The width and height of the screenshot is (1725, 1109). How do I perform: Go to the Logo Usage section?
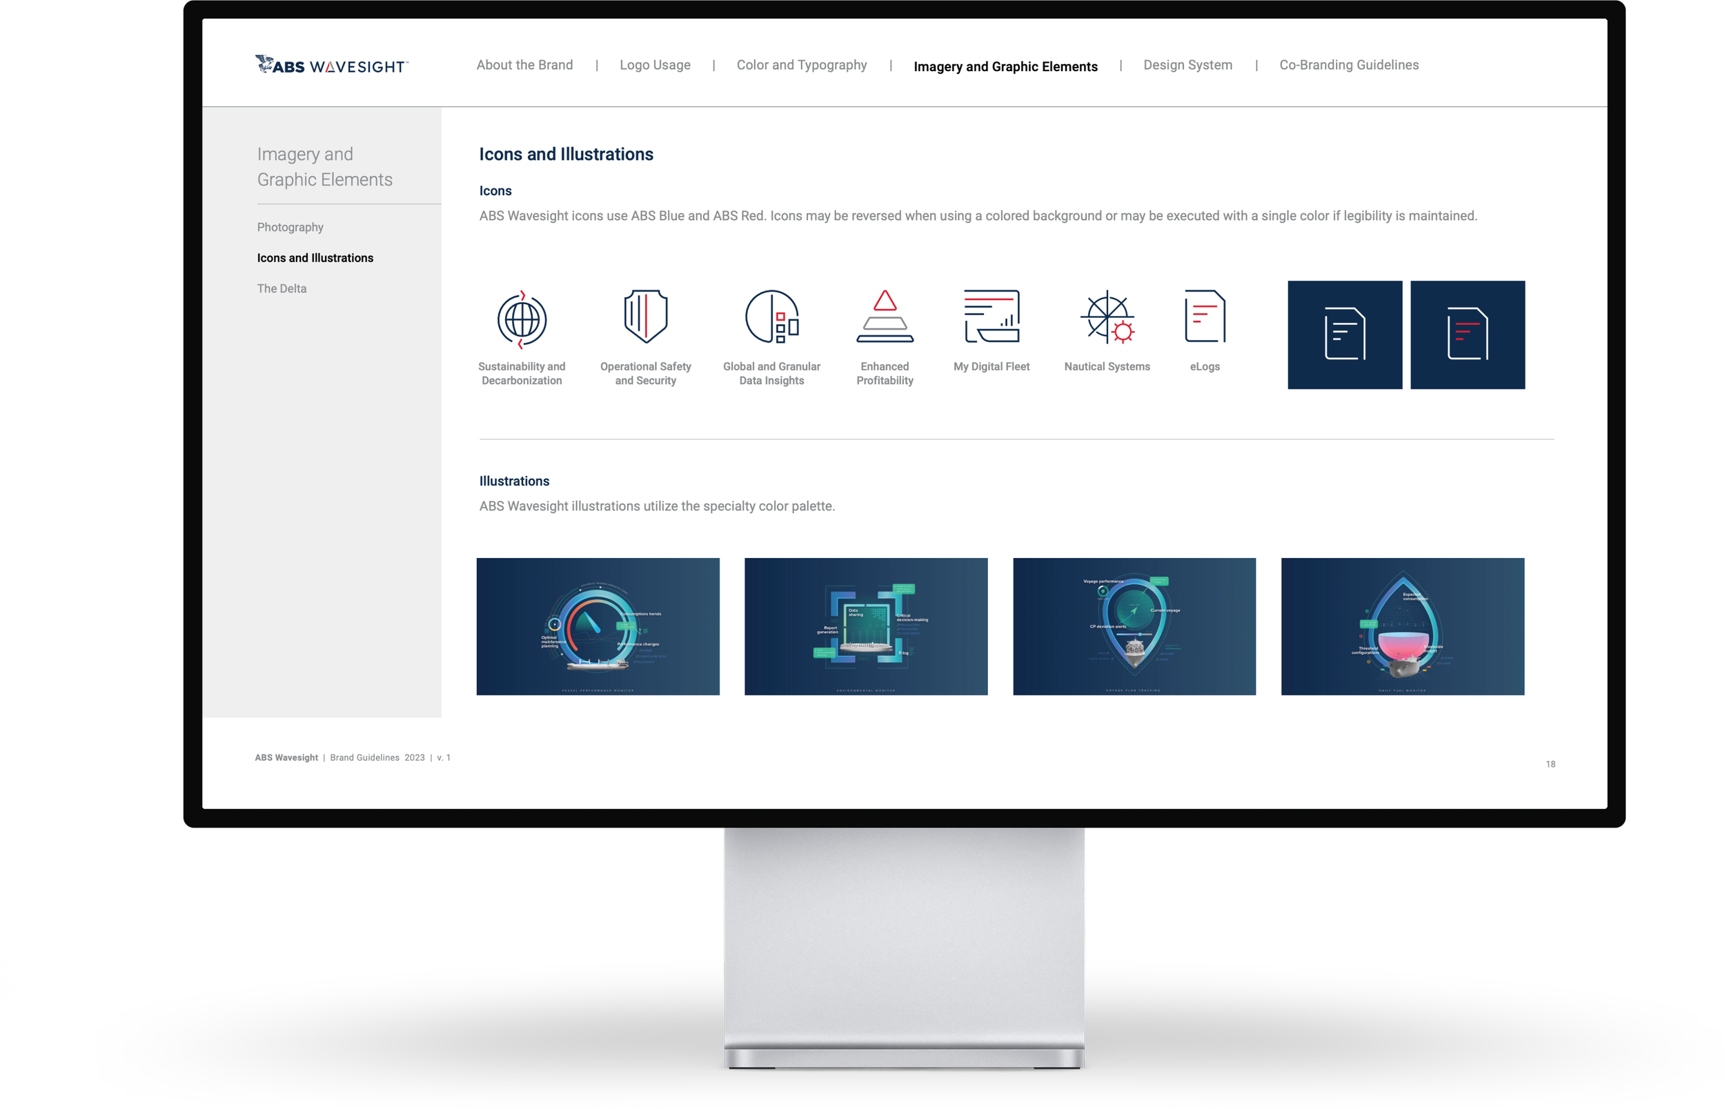[655, 65]
